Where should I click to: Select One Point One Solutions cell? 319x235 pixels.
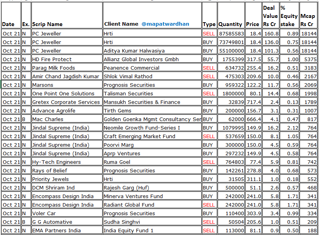[x=67, y=93]
